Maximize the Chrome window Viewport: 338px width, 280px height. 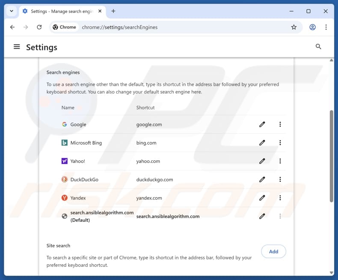click(308, 11)
